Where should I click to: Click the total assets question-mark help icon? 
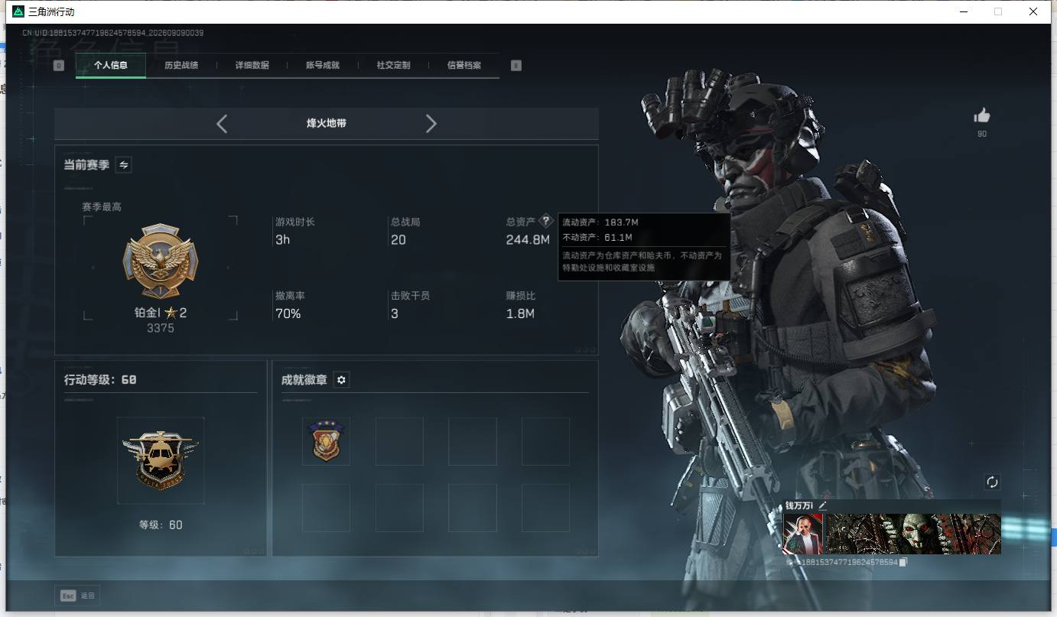(545, 221)
